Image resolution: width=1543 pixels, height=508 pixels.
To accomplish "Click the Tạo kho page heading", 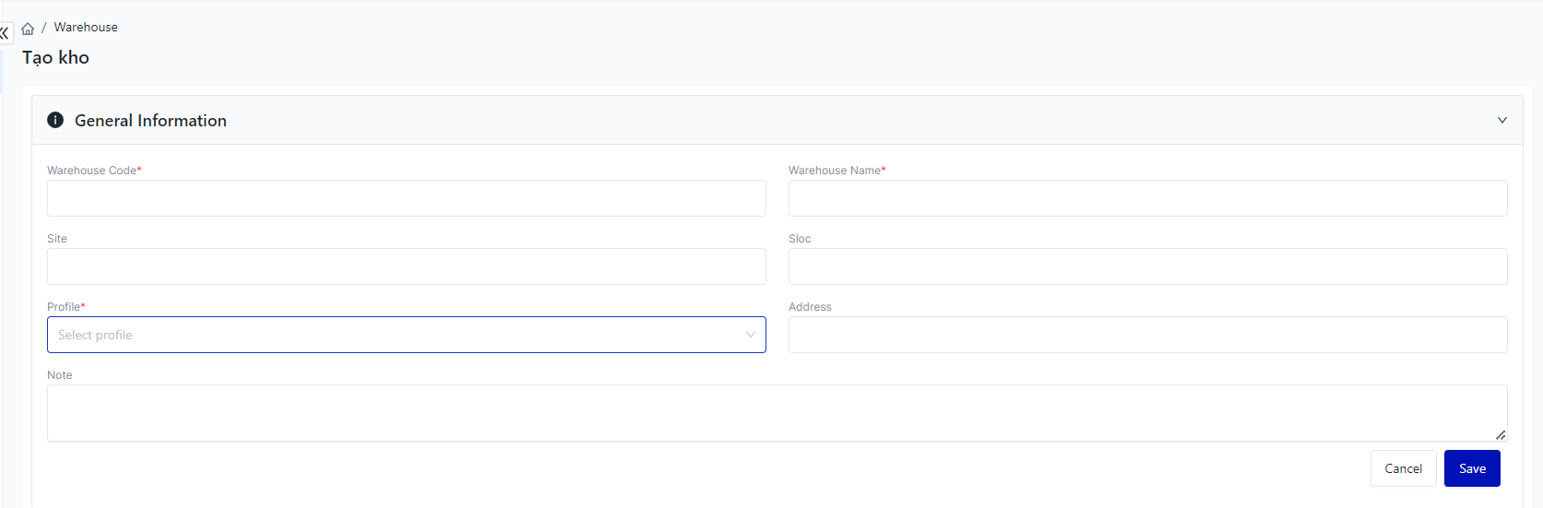I will pos(56,57).
